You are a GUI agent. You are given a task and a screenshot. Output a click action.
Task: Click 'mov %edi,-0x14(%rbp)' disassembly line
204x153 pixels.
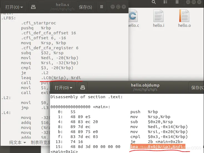coord(159,127)
